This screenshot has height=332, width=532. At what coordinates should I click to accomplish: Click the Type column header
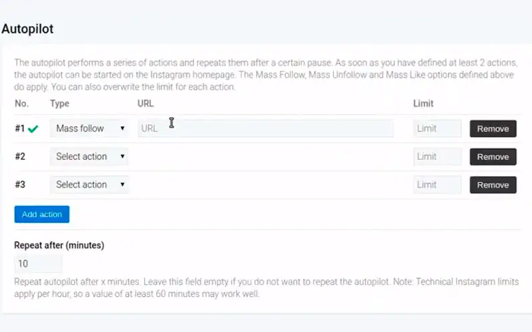pyautogui.click(x=59, y=104)
